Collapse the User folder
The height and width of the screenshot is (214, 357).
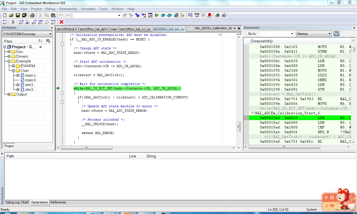click(x=14, y=71)
